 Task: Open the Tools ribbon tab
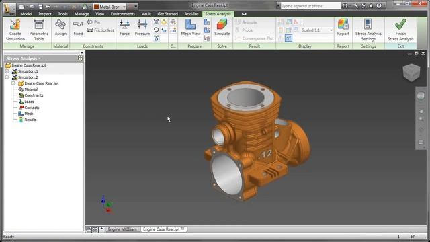(62, 14)
